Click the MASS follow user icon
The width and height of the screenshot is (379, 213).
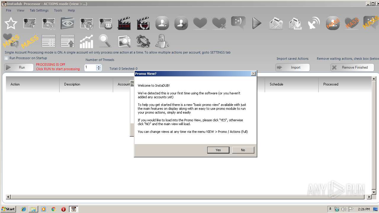[x=333, y=23]
